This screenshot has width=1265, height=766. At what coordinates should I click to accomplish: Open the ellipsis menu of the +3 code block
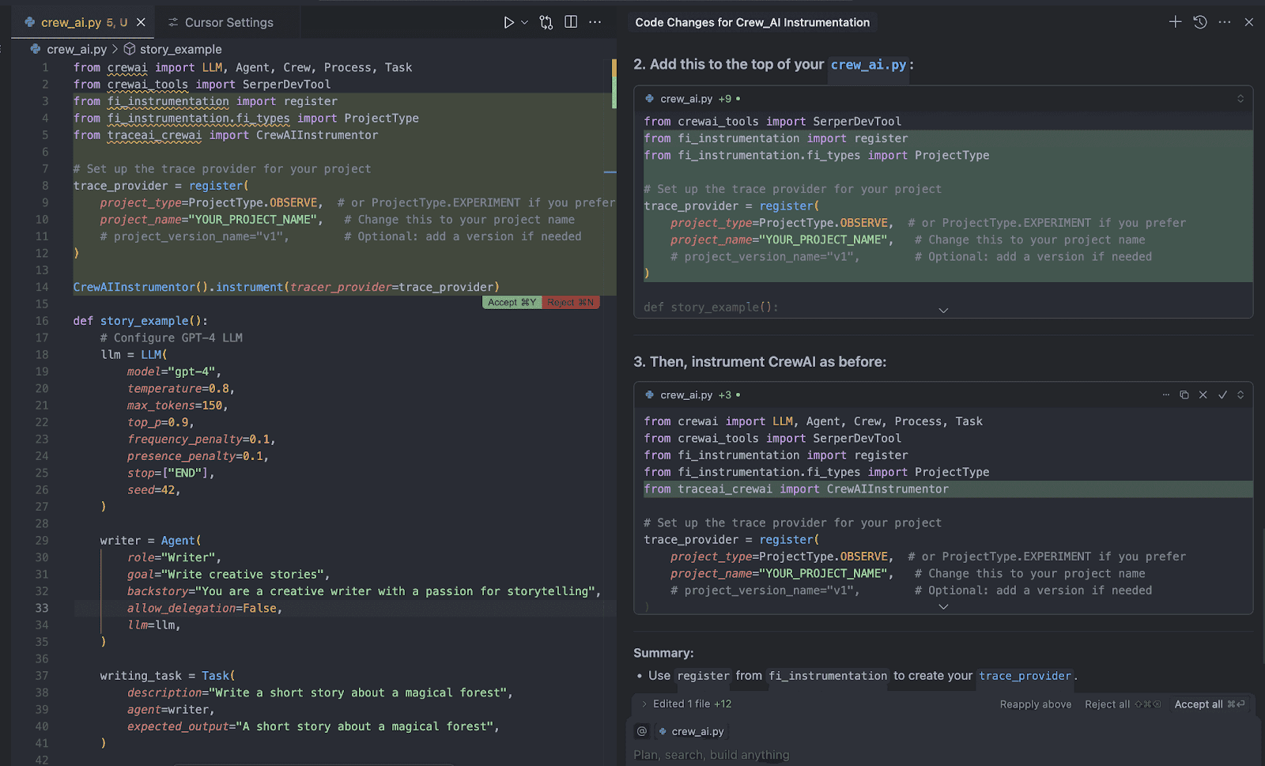point(1165,394)
